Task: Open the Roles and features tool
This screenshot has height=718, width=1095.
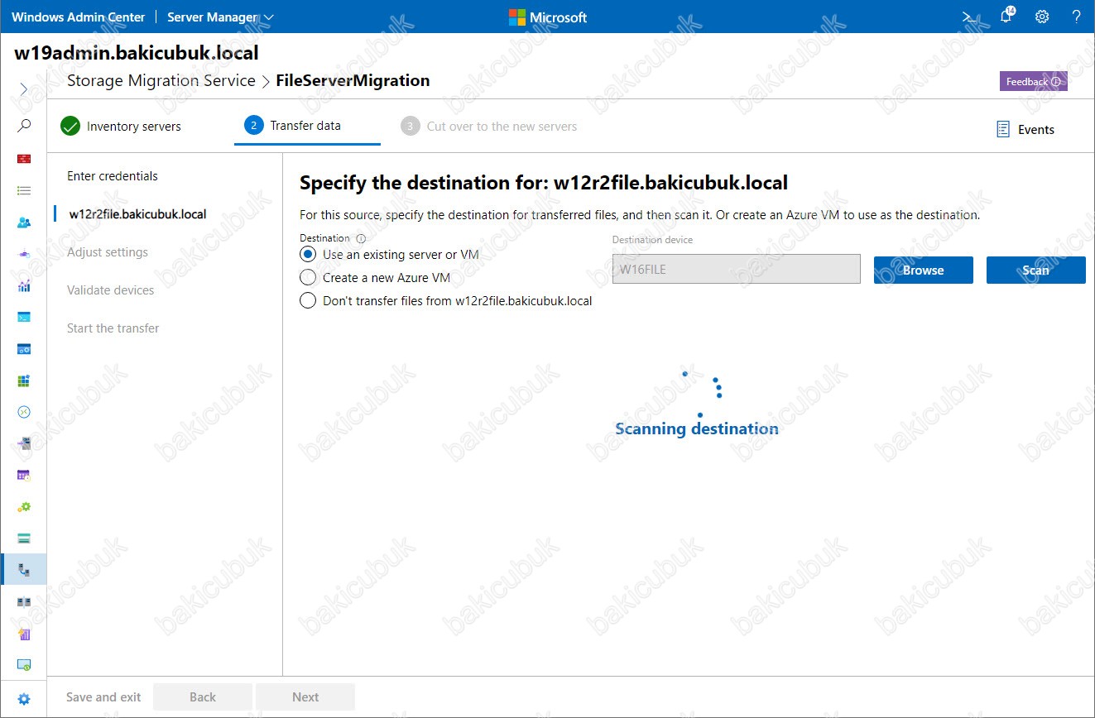Action: pos(24,443)
